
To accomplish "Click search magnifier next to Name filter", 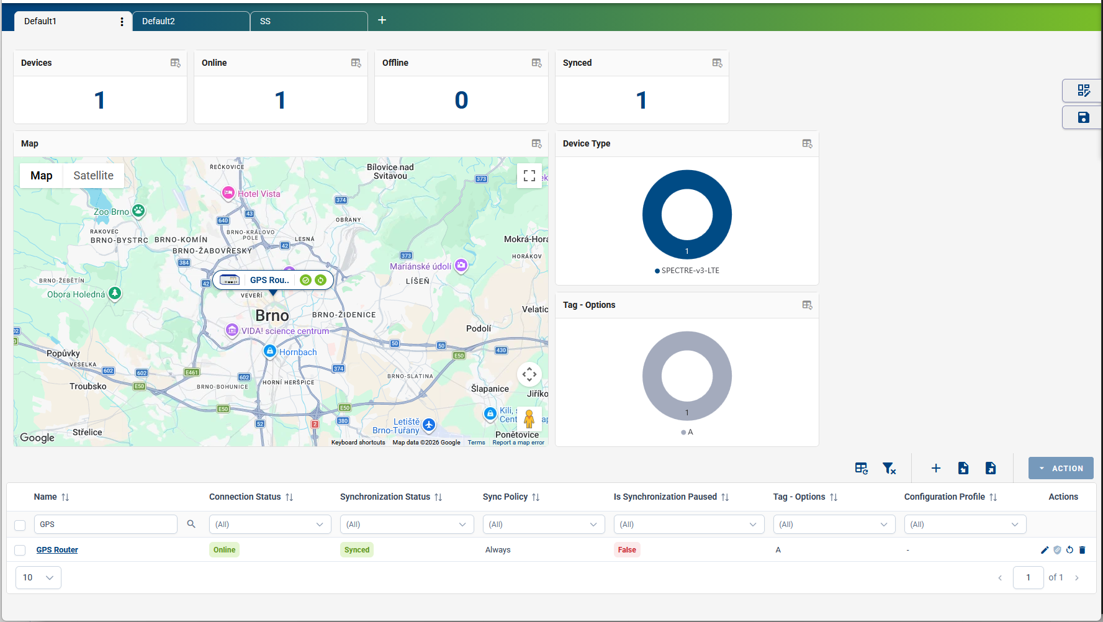I will coord(191,525).
